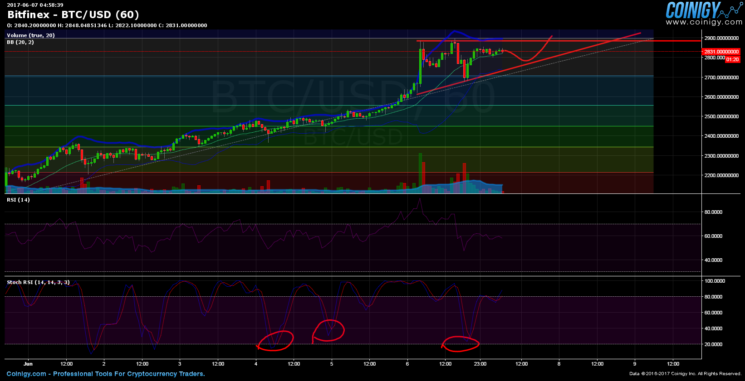Click the Coinigy.com Professional Tools footer link
Viewport: 745px width, 381px height.
pos(106,374)
